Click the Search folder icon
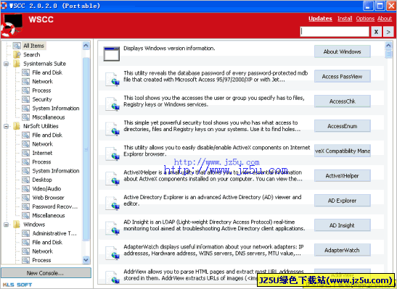The image size is (397, 289). tap(17, 54)
